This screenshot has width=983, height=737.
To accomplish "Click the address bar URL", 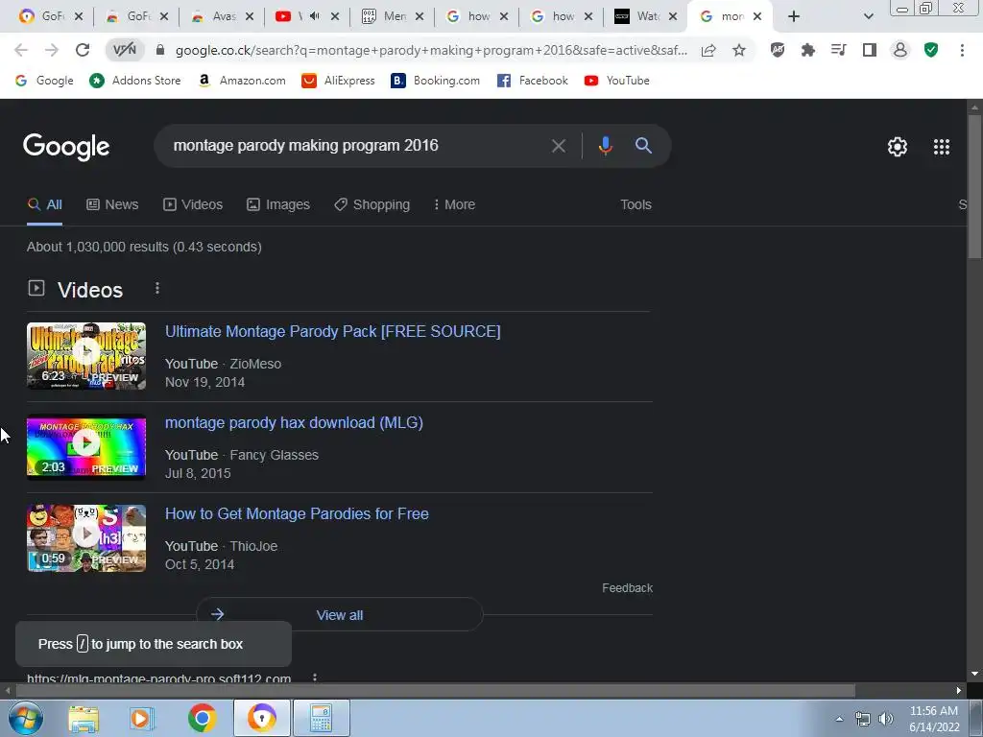I will click(x=431, y=50).
